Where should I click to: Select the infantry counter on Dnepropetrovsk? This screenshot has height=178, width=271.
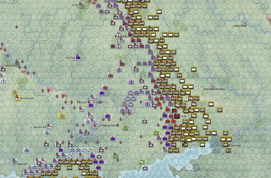click(94, 99)
